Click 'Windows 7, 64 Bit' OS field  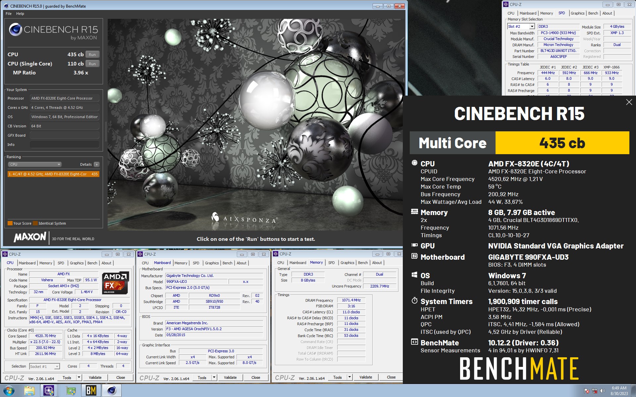pos(65,117)
